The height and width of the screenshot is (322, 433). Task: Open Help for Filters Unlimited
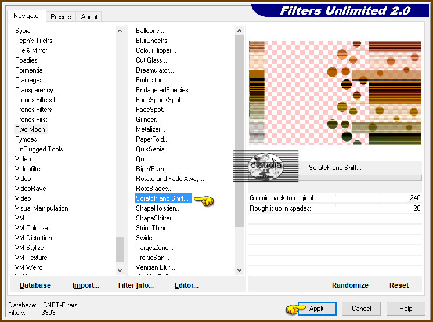406,309
